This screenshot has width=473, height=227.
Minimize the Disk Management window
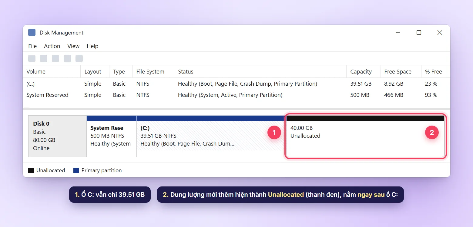(398, 32)
